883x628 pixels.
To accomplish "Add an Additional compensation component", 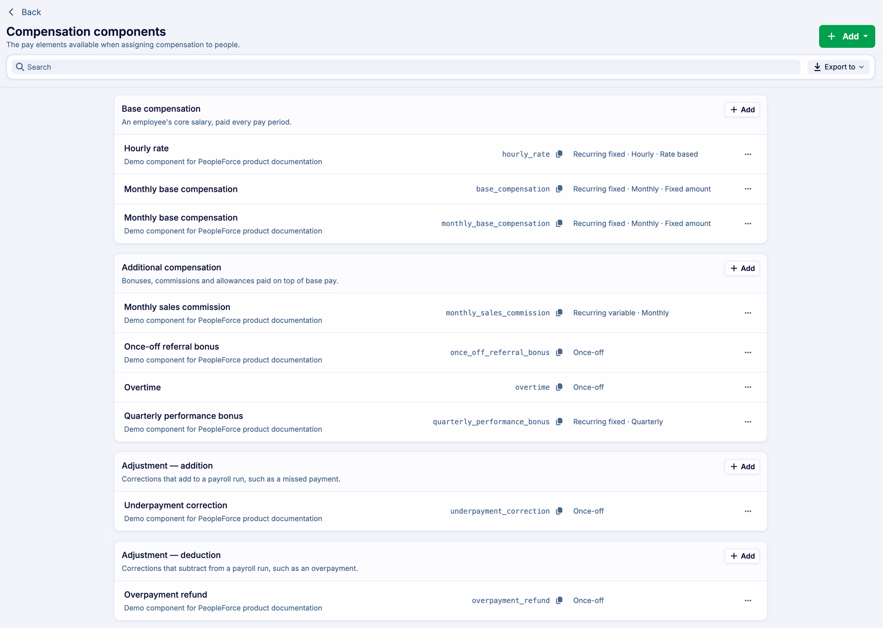I will coord(742,268).
